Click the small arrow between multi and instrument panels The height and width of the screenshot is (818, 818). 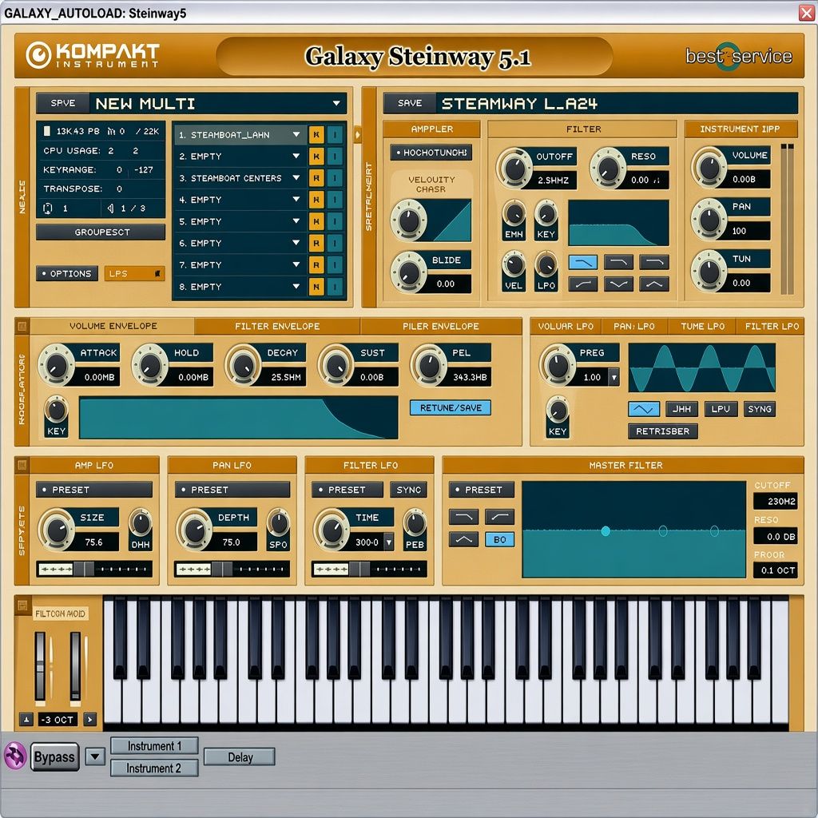357,134
